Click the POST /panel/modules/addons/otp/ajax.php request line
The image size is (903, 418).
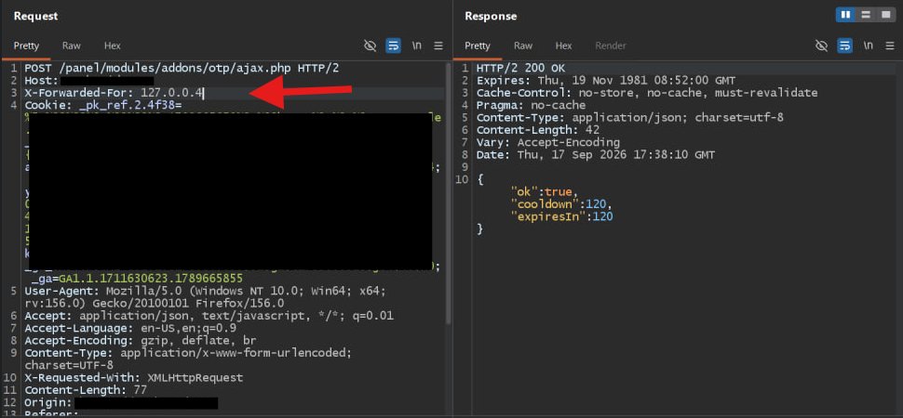click(x=182, y=69)
